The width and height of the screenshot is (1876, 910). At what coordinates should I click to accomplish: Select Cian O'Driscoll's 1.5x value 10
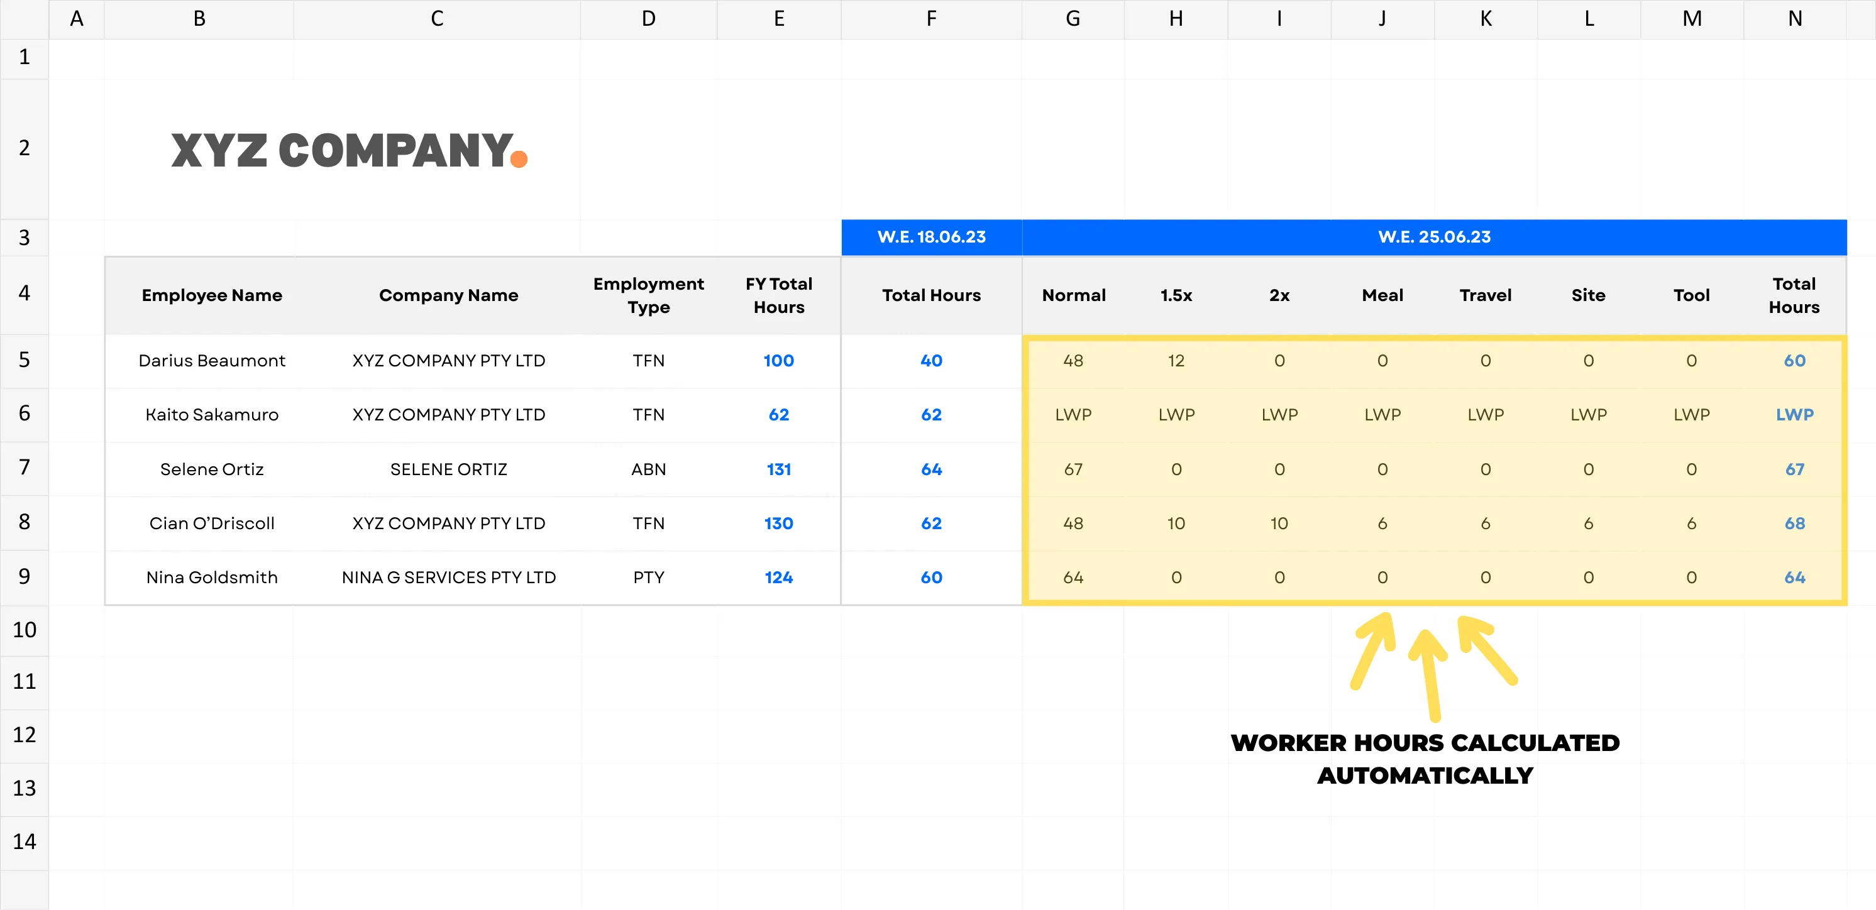[1176, 524]
